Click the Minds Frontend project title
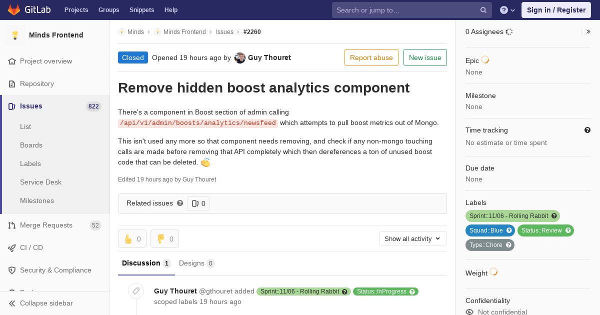Image resolution: width=600 pixels, height=315 pixels. pos(56,35)
